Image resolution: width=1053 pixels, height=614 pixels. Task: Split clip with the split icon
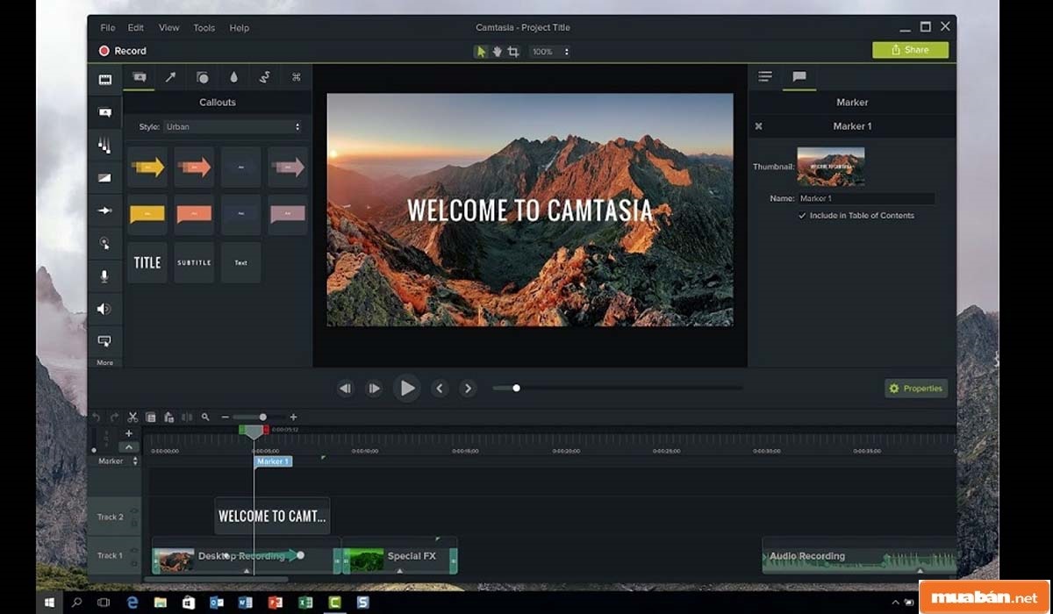tap(186, 418)
